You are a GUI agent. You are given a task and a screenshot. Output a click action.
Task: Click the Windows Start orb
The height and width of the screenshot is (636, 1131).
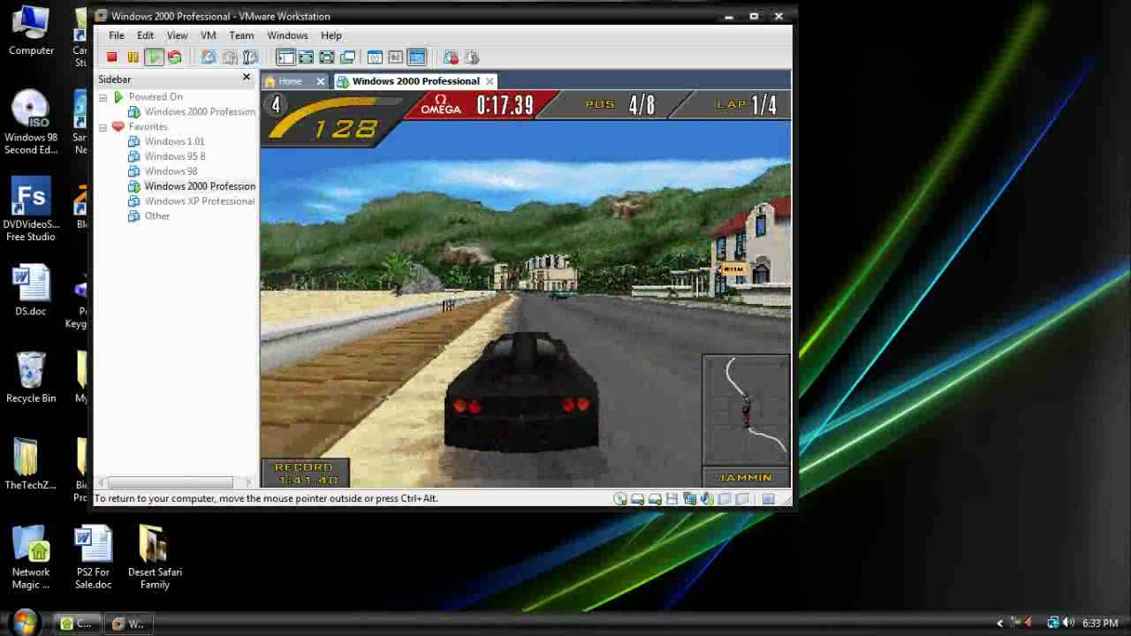tap(25, 623)
